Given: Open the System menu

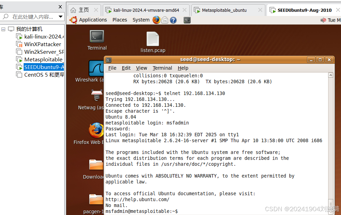Looking at the screenshot, I should click(141, 20).
